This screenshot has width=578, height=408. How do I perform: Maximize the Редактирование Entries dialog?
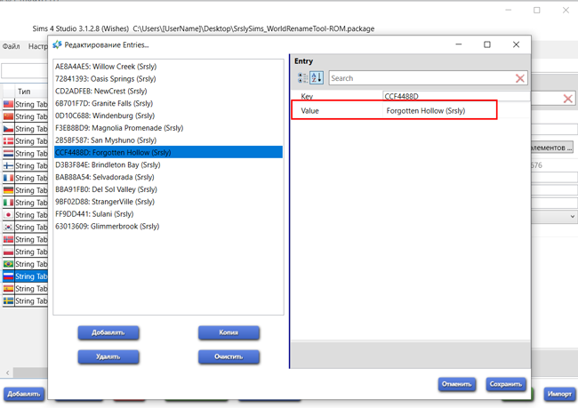point(487,44)
